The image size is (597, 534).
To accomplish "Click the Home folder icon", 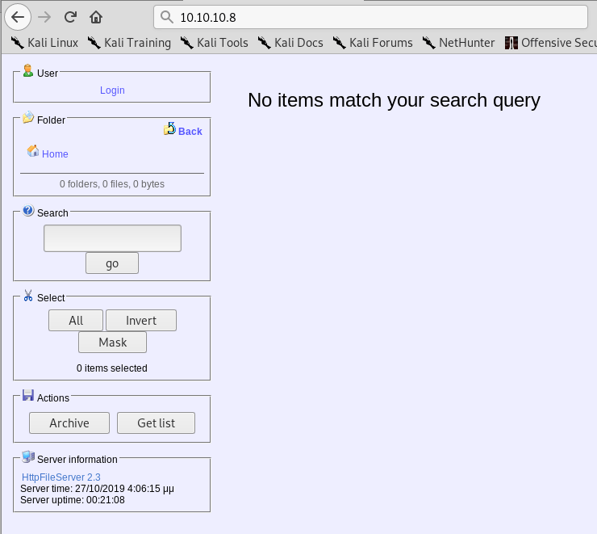I will [33, 151].
